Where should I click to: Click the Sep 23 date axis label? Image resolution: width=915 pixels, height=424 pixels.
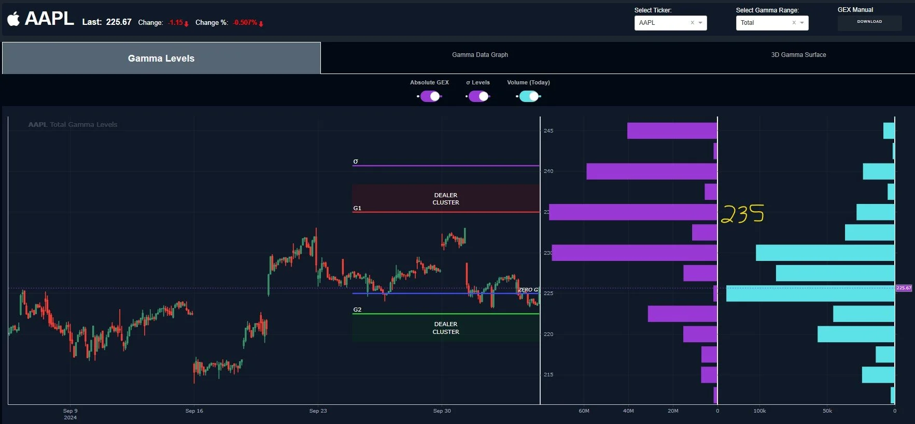click(318, 411)
